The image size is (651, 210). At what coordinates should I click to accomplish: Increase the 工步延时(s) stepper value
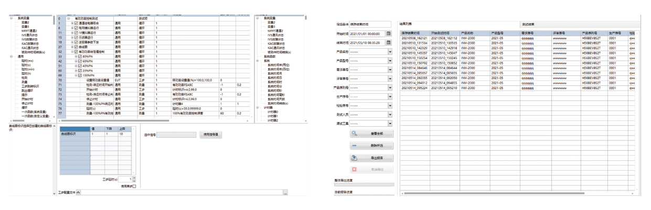(x=135, y=178)
